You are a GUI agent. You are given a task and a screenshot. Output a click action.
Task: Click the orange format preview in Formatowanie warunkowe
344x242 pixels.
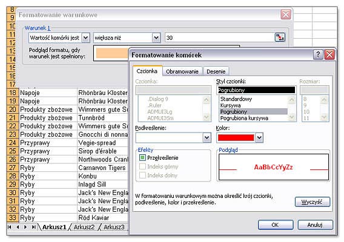pyautogui.click(x=112, y=53)
